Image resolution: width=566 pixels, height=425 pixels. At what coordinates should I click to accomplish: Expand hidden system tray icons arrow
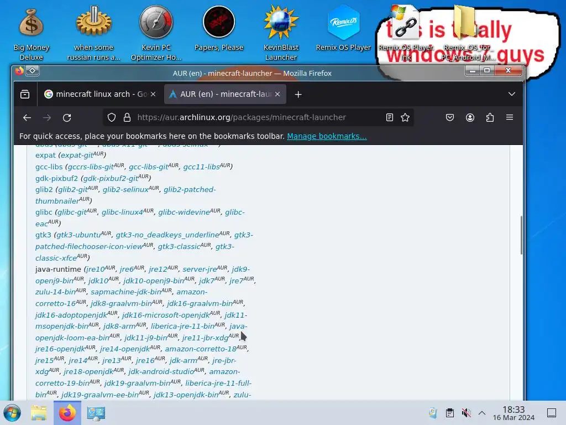[482, 413]
